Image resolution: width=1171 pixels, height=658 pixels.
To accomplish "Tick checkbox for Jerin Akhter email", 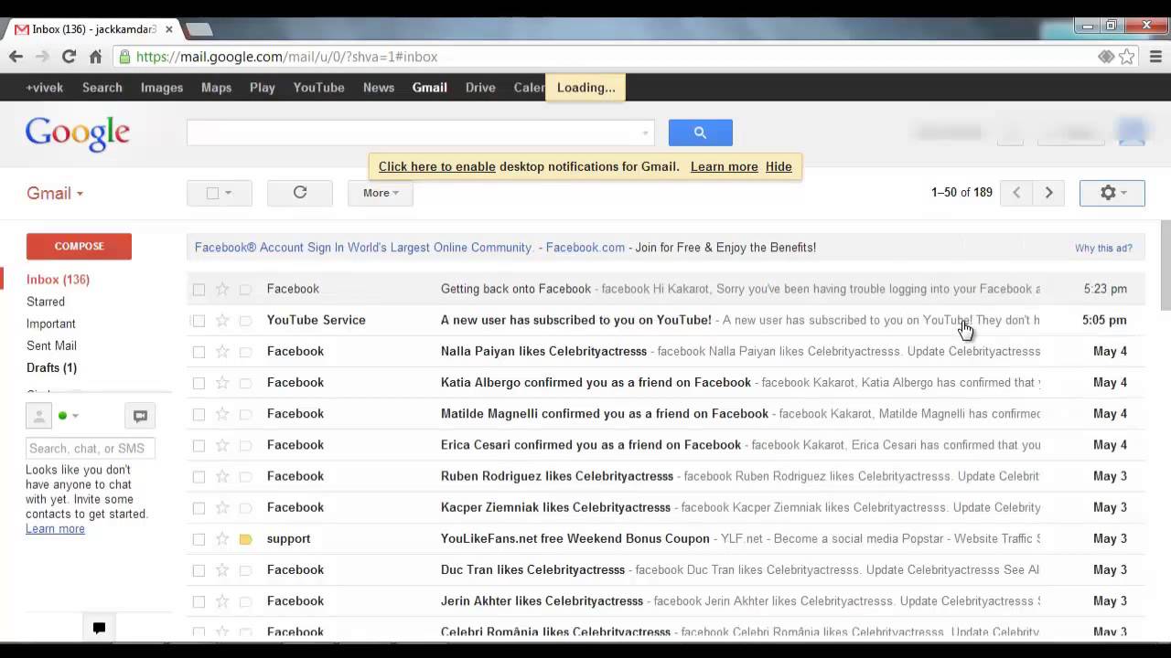I will [199, 600].
